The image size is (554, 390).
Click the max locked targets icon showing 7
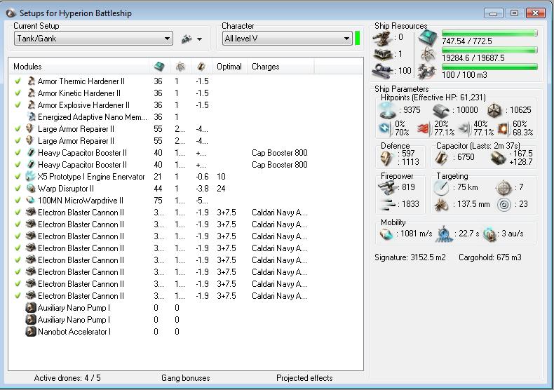[504, 187]
